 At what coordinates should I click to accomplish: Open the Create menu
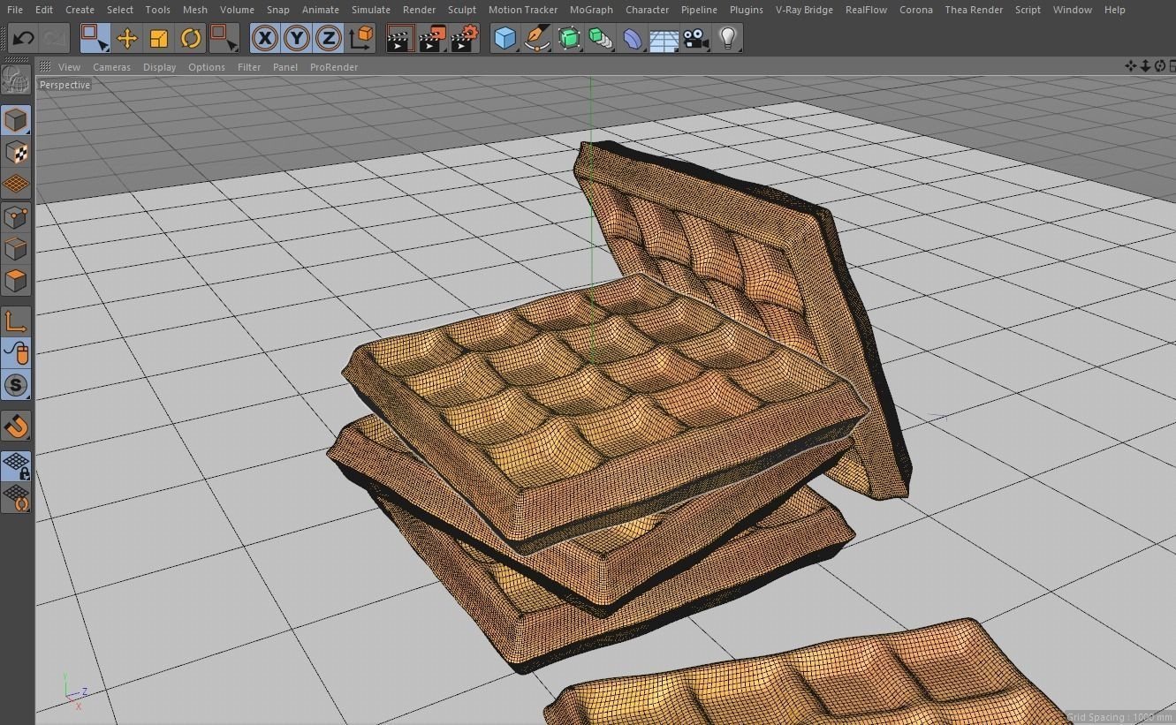point(80,10)
